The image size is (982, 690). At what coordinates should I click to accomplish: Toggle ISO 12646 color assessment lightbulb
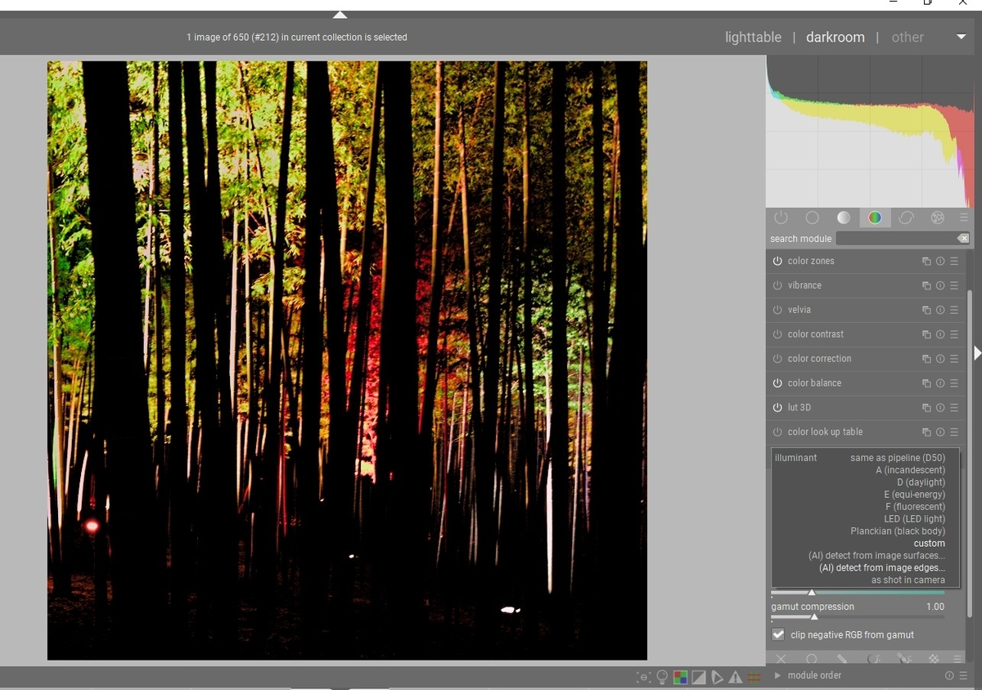[x=662, y=677]
